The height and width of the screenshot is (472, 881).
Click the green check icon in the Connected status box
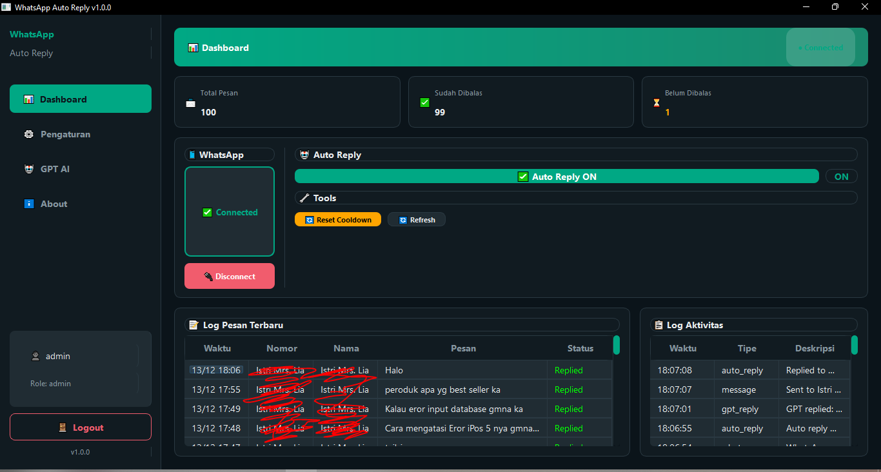(x=207, y=212)
